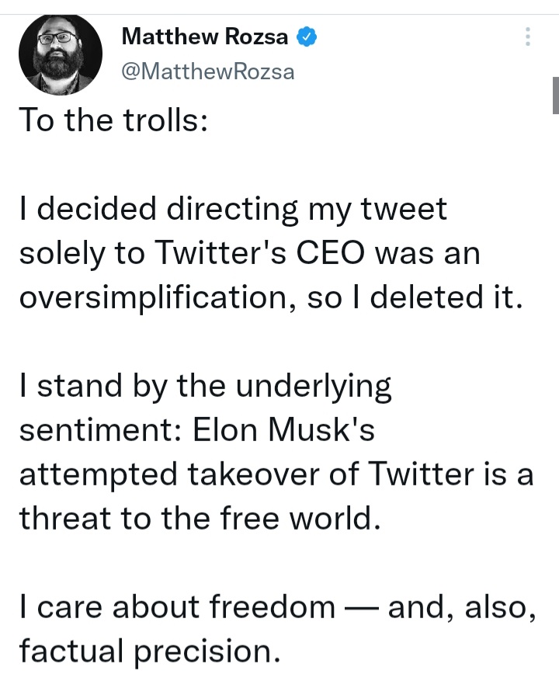Click the line "attempted takeover of Twitter is a"
The width and height of the screenshot is (559, 681).
276,474
